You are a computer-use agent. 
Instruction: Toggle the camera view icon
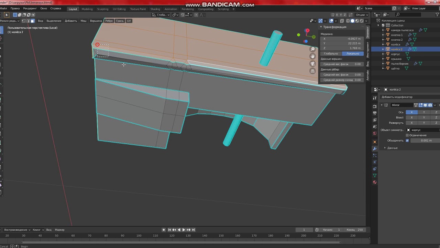pyautogui.click(x=312, y=64)
